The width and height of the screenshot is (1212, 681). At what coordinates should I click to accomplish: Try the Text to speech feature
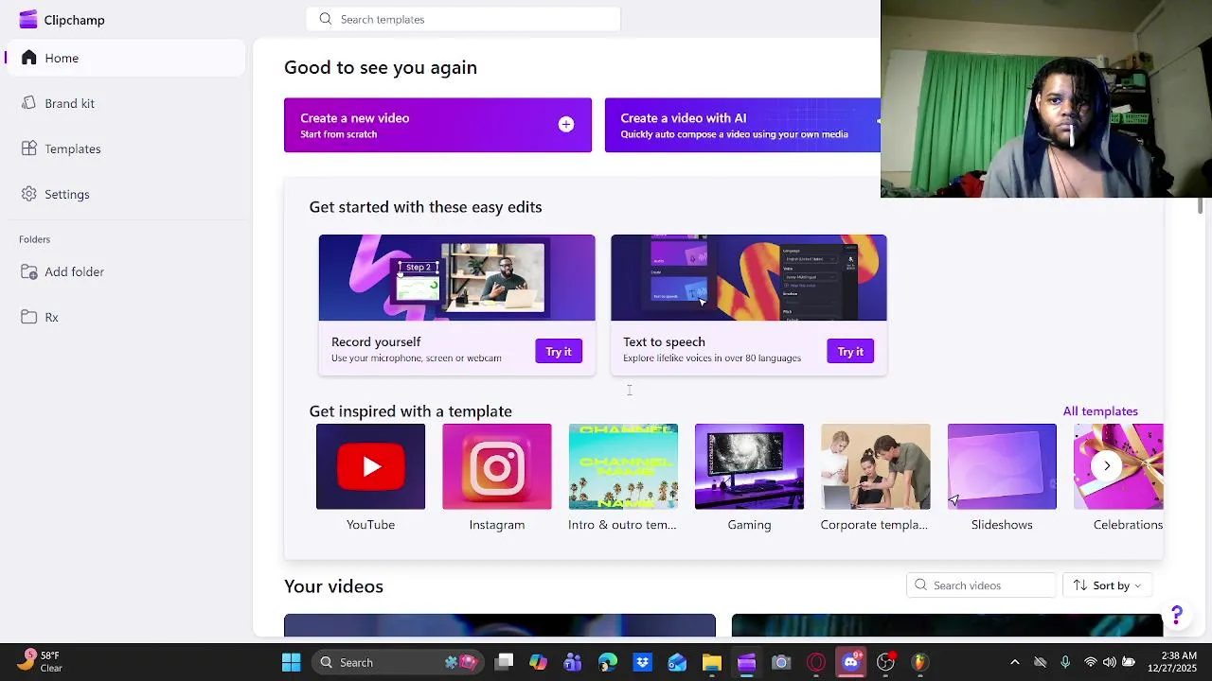pos(850,351)
